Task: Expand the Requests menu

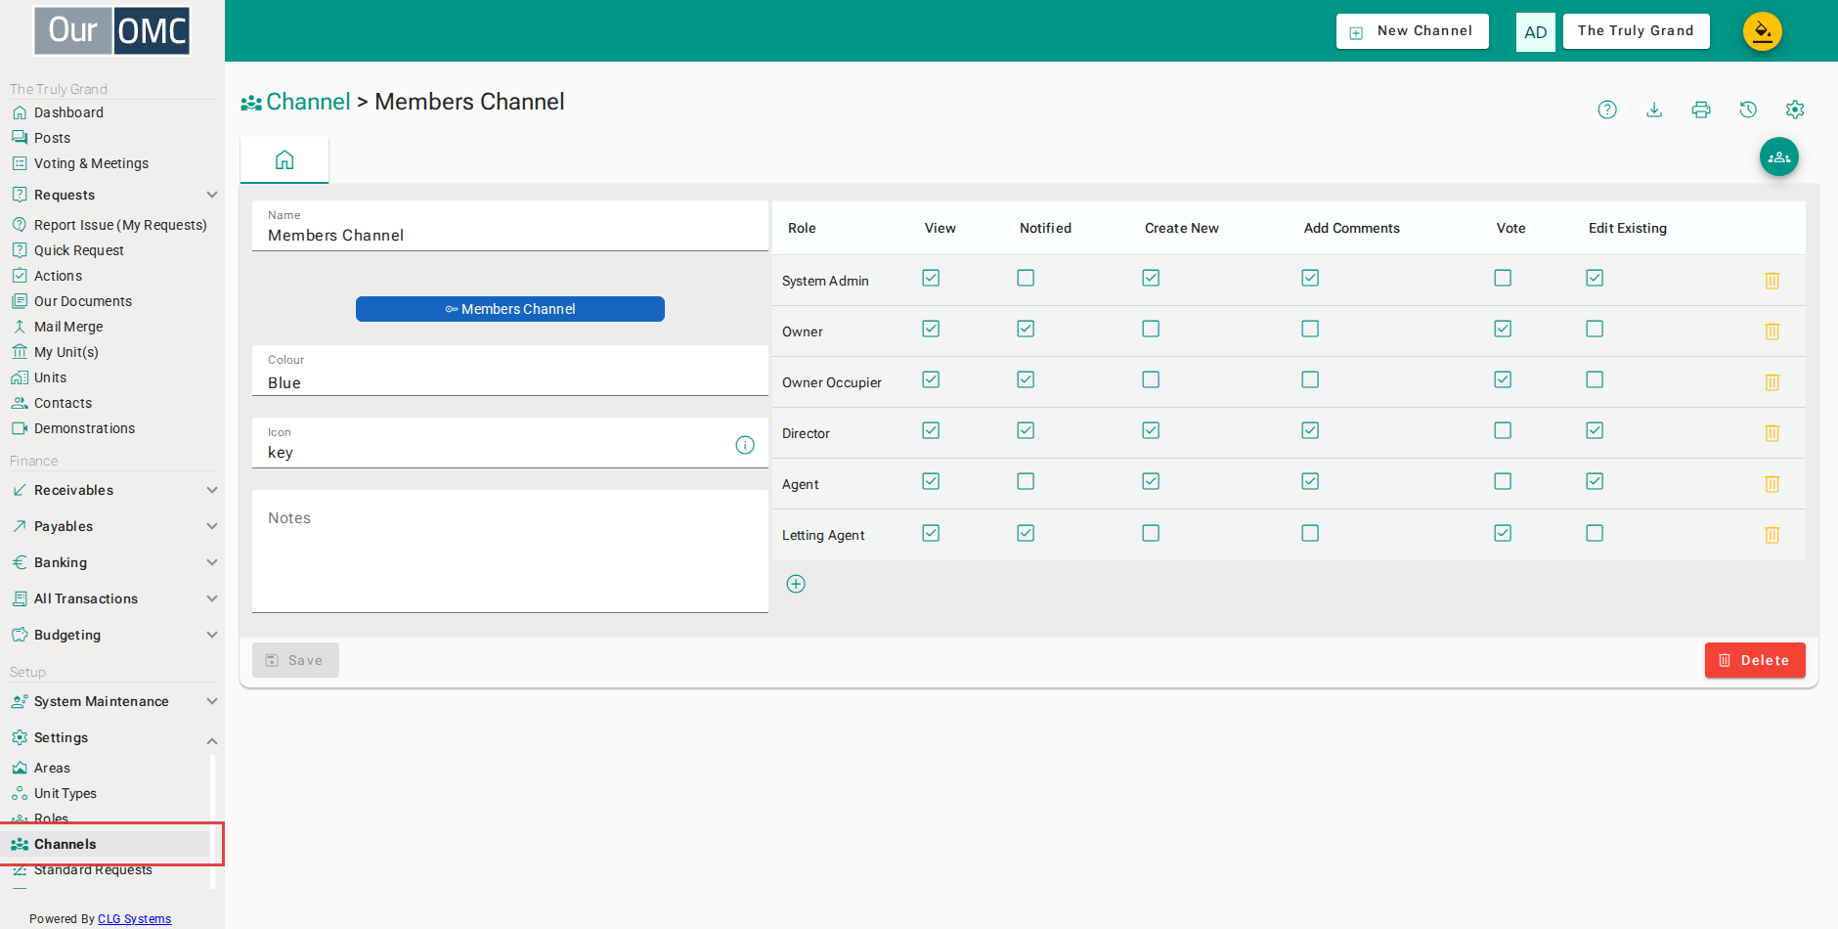Action: [112, 195]
